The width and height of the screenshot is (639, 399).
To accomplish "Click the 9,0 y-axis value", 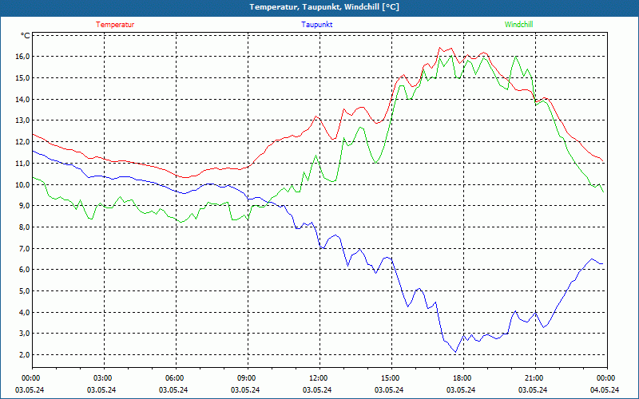I will 25,206.
